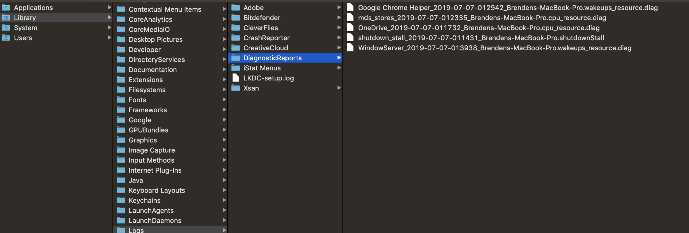Click the Fonts folder icon
This screenshot has height=233, width=689.
click(x=121, y=100)
